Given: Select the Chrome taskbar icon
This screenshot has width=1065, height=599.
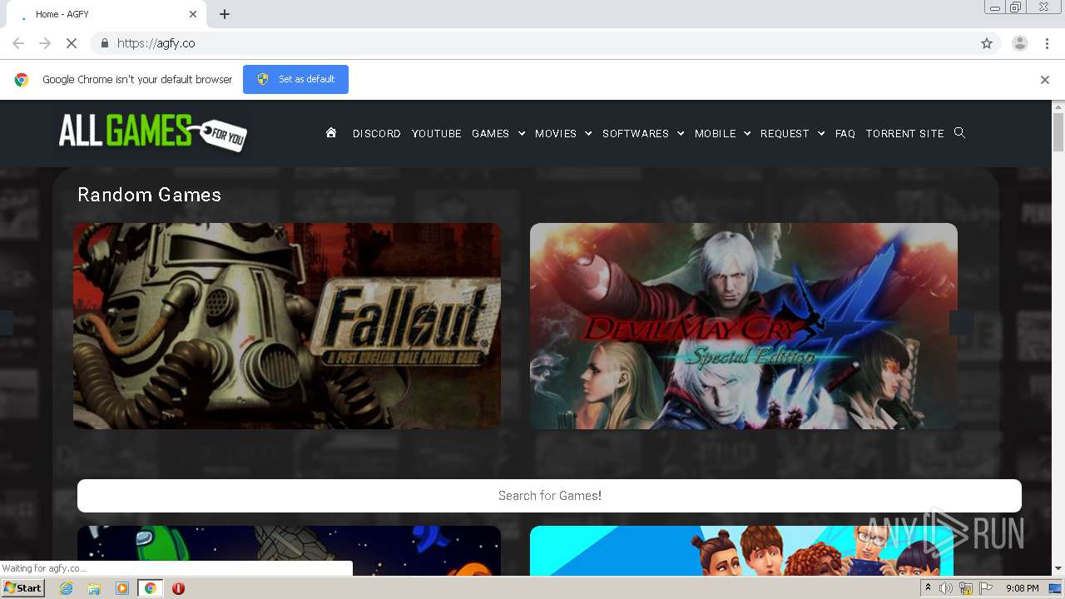Looking at the screenshot, I should [151, 588].
